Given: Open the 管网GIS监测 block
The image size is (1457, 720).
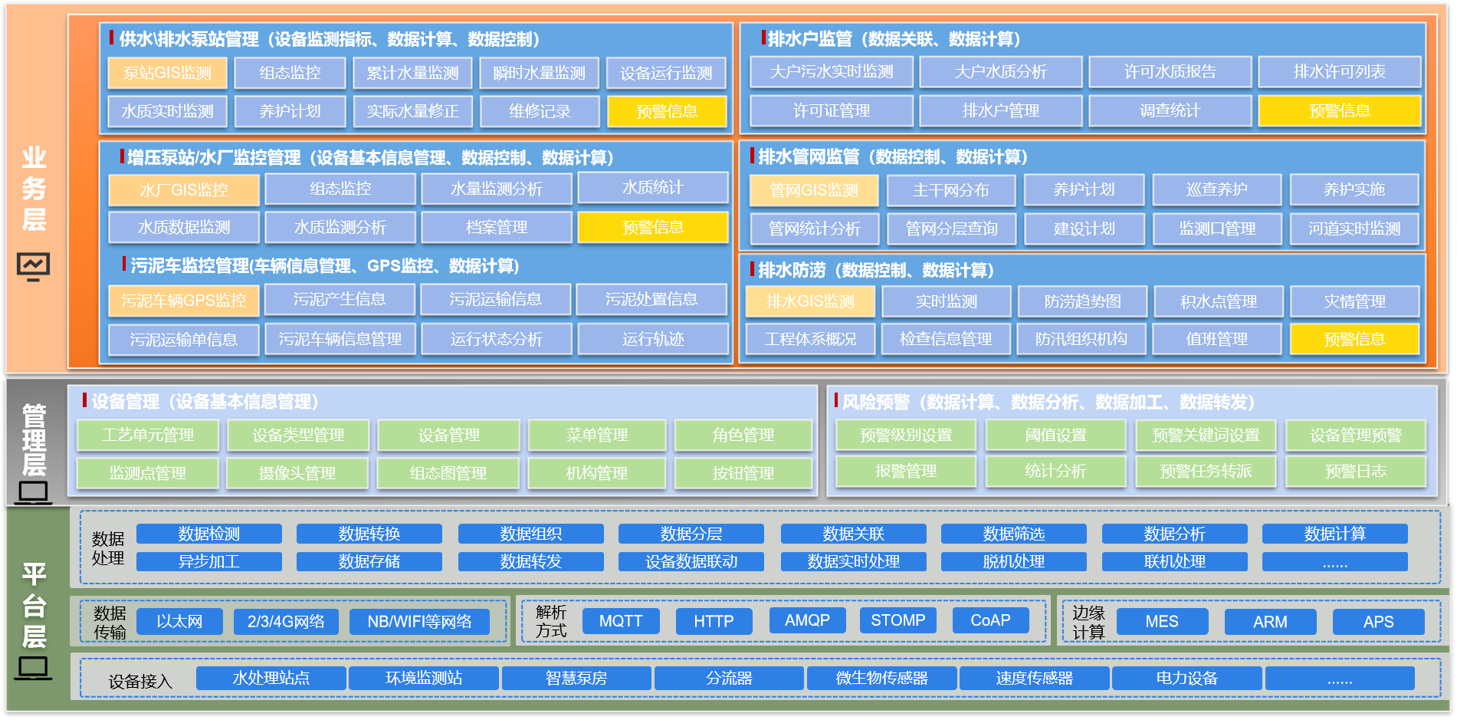Looking at the screenshot, I should (x=813, y=190).
